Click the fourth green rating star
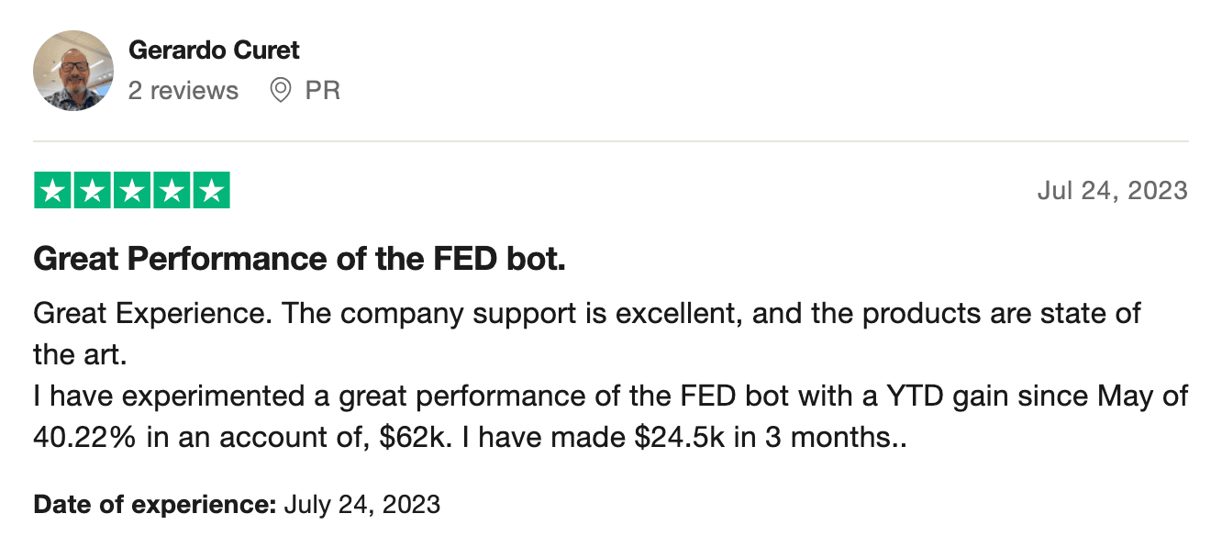This screenshot has height=536, width=1222. click(172, 191)
